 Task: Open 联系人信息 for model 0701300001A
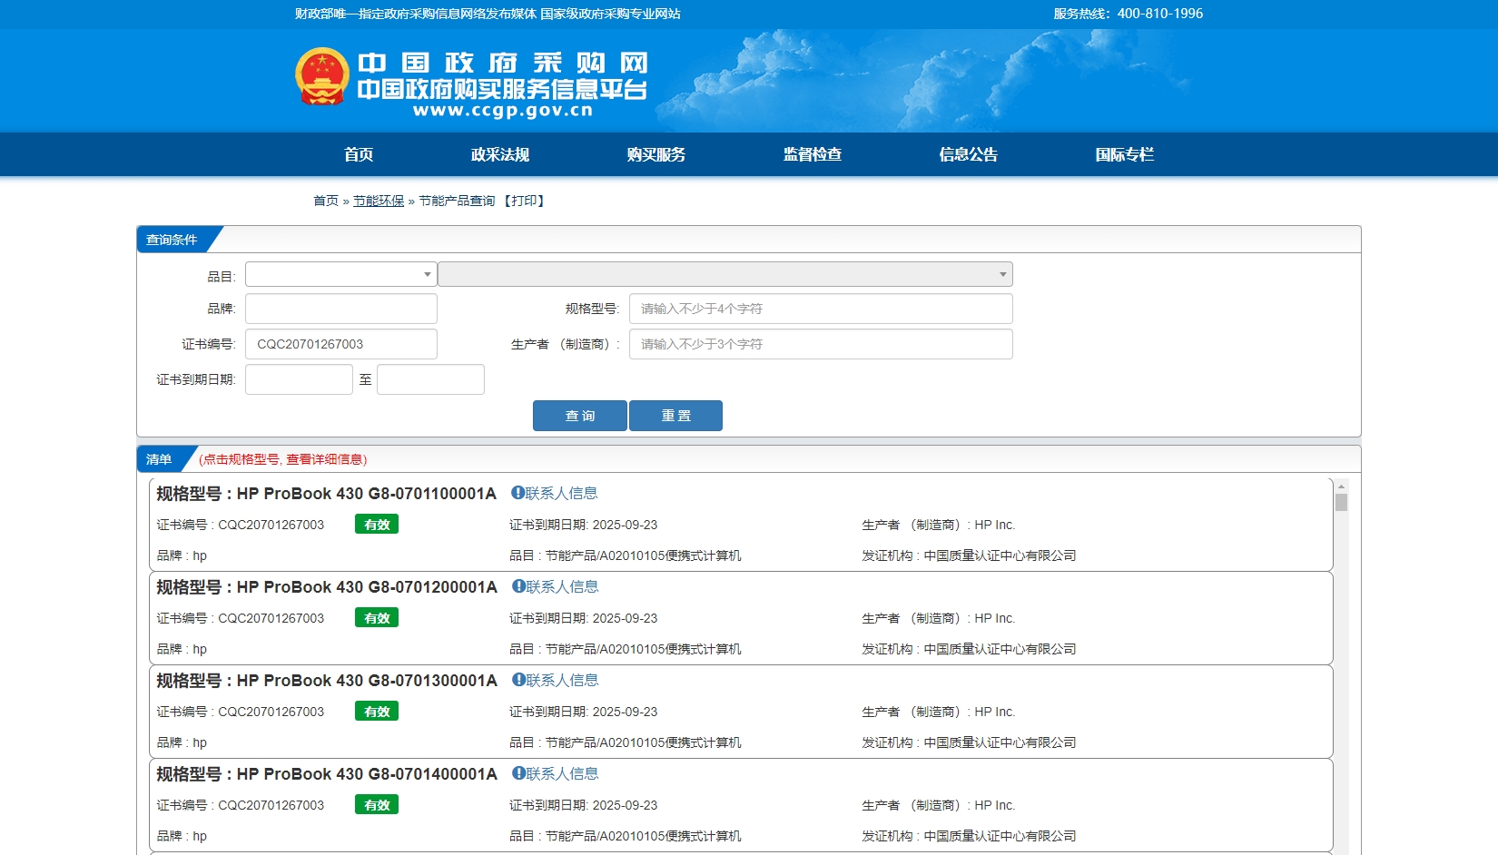(x=562, y=680)
